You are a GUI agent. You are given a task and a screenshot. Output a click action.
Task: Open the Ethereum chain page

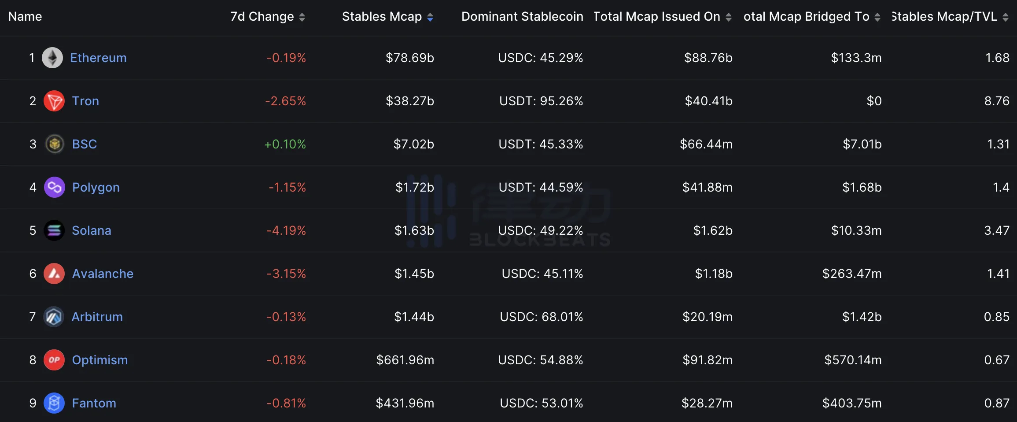(98, 57)
